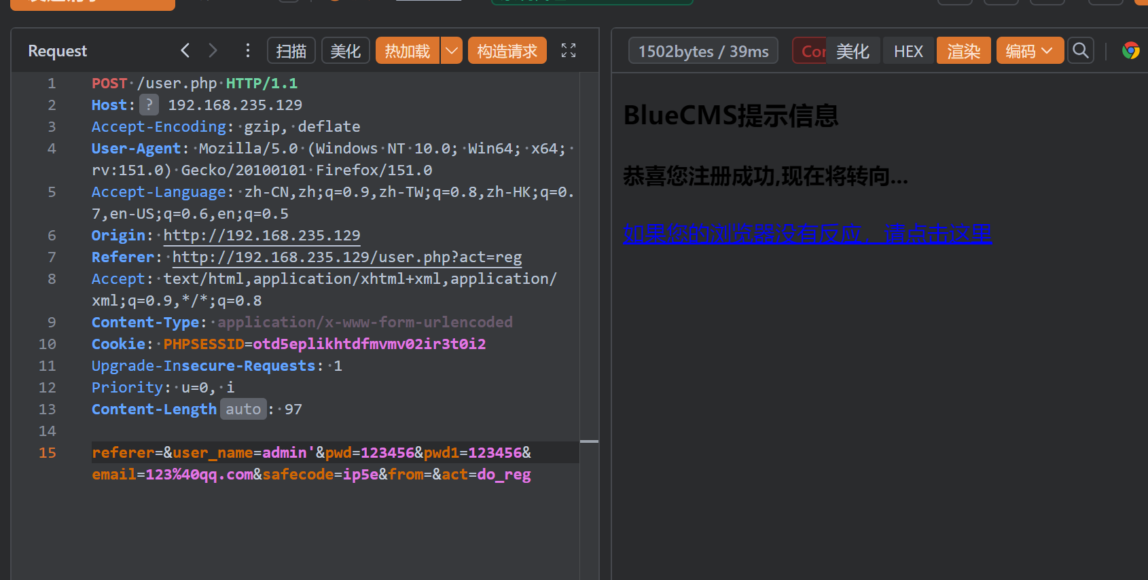Screen dimensions: 1148x580
Task: Switch response view to HEX
Action: tap(908, 51)
